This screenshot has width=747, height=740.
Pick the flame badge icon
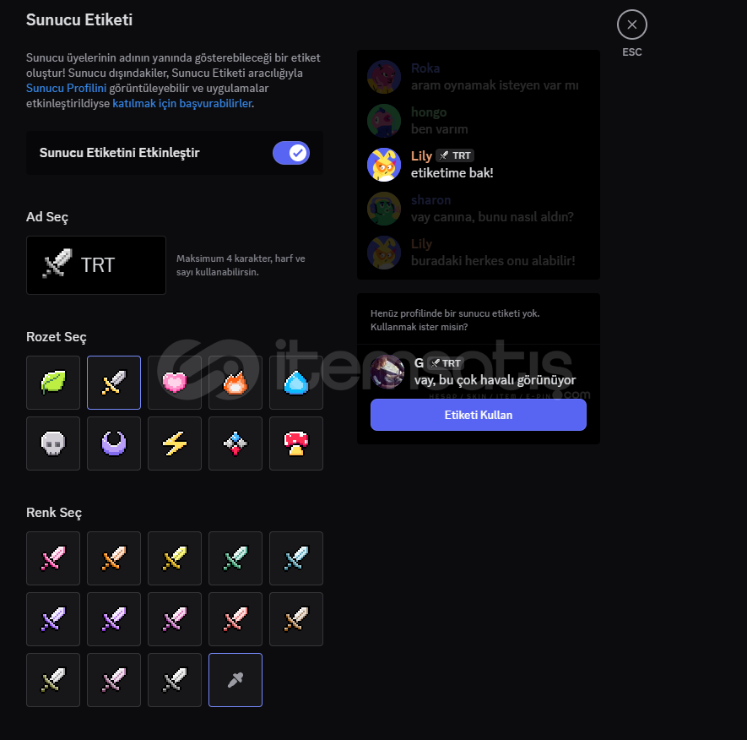pyautogui.click(x=235, y=383)
